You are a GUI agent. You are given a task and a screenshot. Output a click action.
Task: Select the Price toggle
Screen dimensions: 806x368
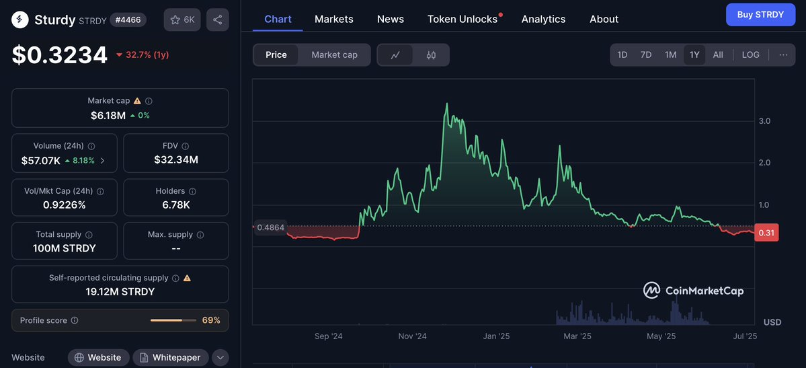click(276, 54)
